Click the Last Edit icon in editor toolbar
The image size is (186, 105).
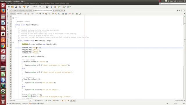coord(25,14)
